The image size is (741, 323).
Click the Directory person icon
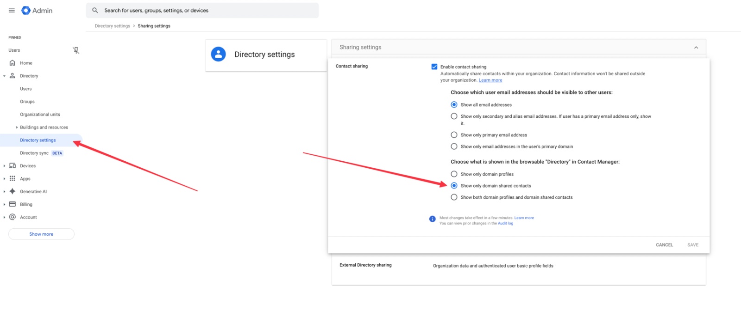[x=13, y=76]
